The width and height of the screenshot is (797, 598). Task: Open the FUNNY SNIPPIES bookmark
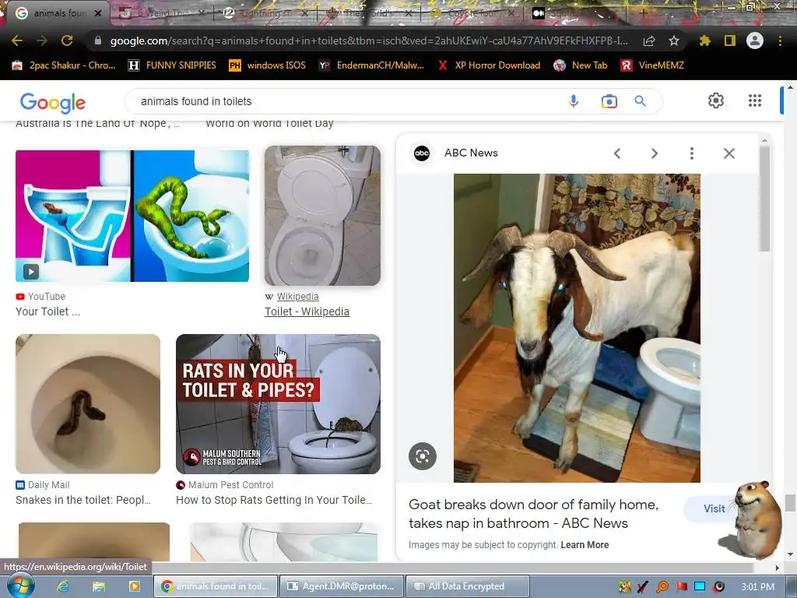pyautogui.click(x=172, y=65)
